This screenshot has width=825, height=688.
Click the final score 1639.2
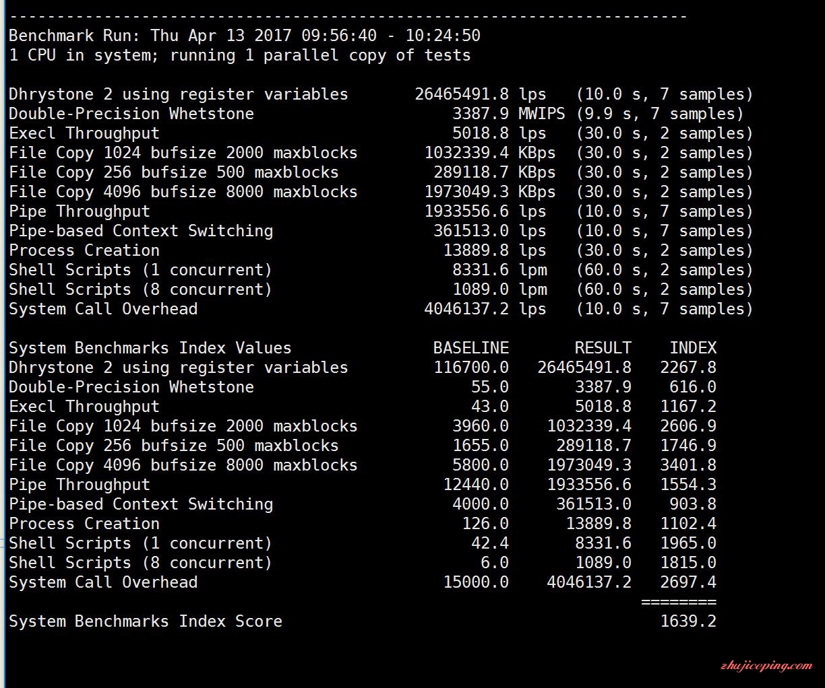(689, 621)
